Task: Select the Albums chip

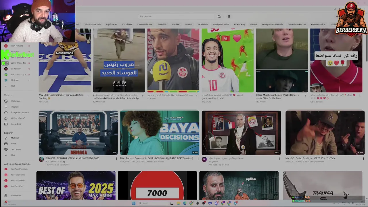Action: (x=189, y=24)
